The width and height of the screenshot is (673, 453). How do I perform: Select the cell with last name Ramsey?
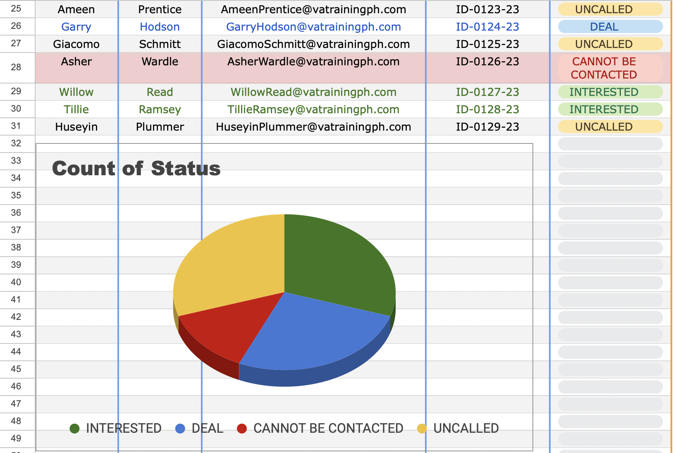coord(160,110)
